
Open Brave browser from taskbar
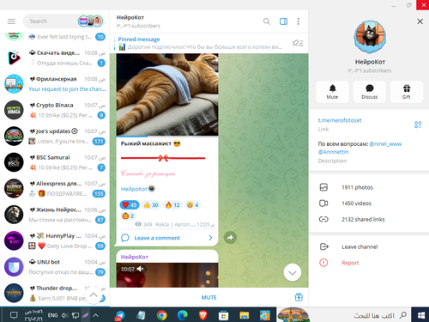tap(202, 315)
